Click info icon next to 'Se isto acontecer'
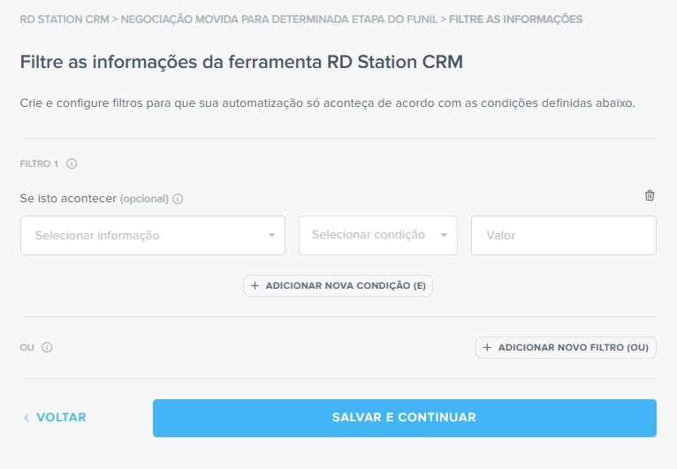This screenshot has width=677, height=469. click(x=178, y=199)
